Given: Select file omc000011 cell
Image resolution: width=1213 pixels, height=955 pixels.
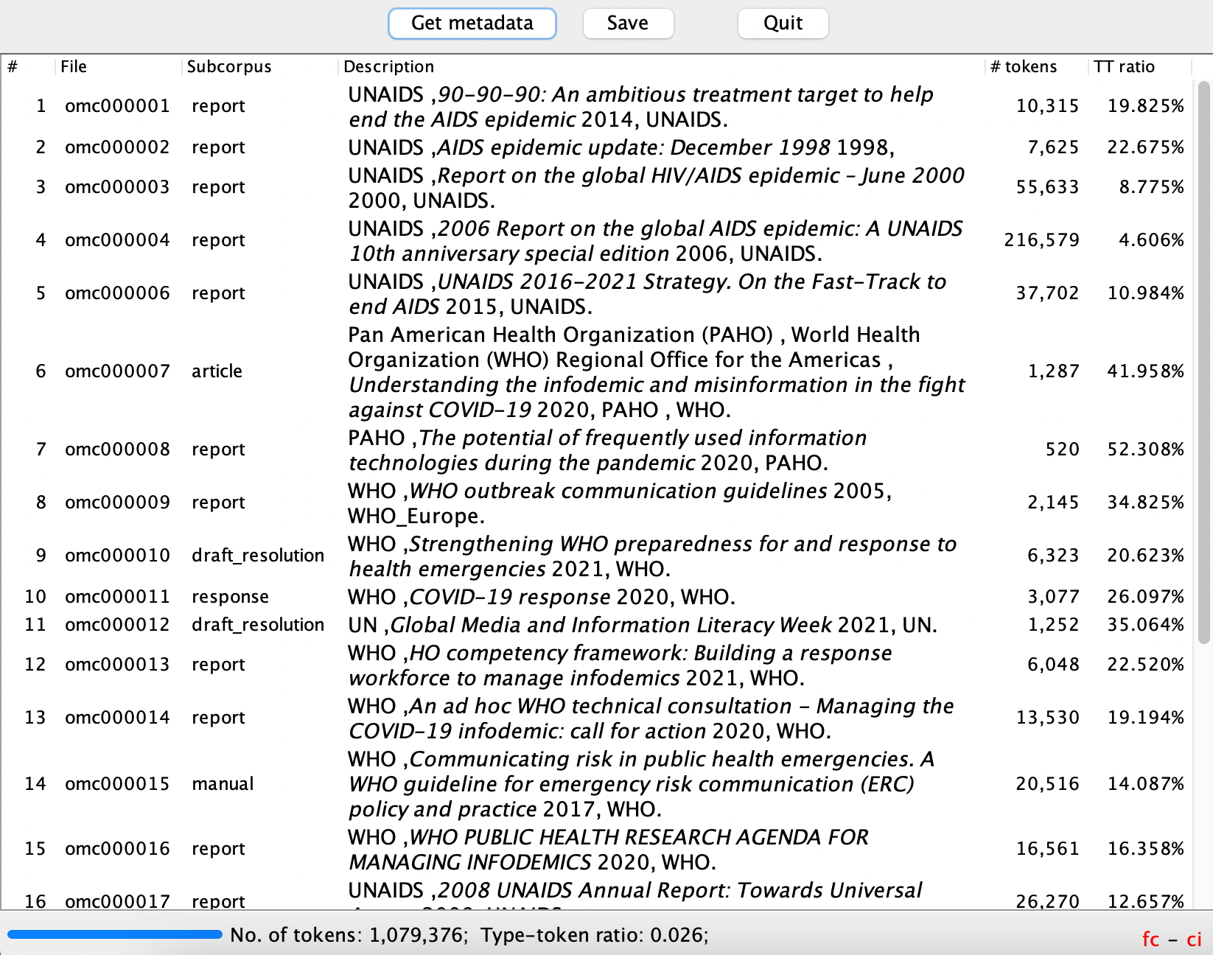Looking at the screenshot, I should pos(117,597).
